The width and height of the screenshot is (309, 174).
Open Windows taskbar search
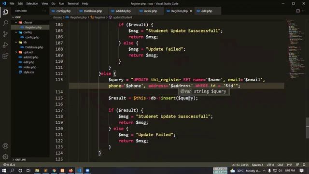12,171
